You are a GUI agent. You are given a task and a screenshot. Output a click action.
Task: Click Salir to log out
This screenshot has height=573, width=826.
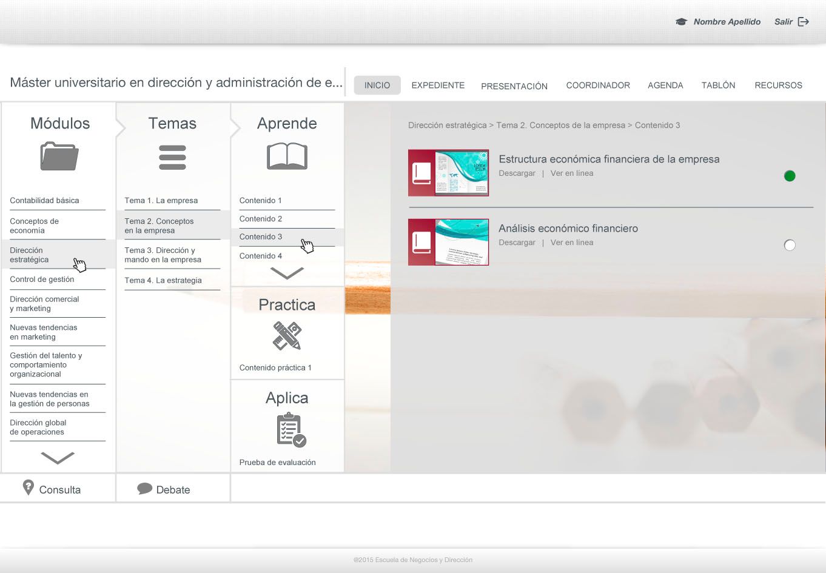[784, 22]
